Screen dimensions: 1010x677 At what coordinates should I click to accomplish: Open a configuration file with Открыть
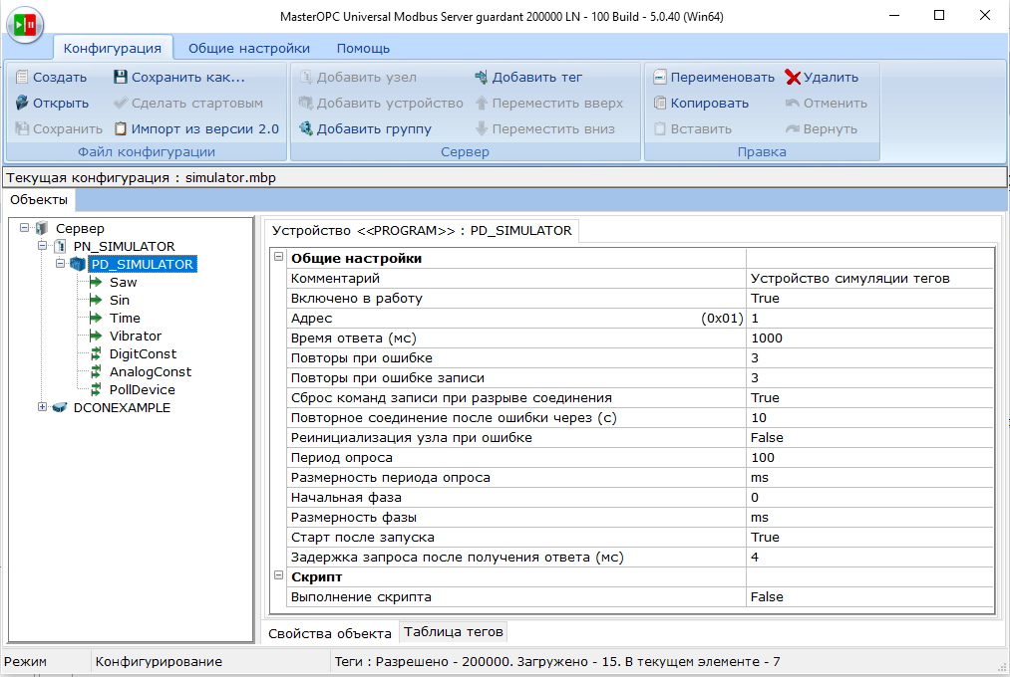pyautogui.click(x=52, y=103)
